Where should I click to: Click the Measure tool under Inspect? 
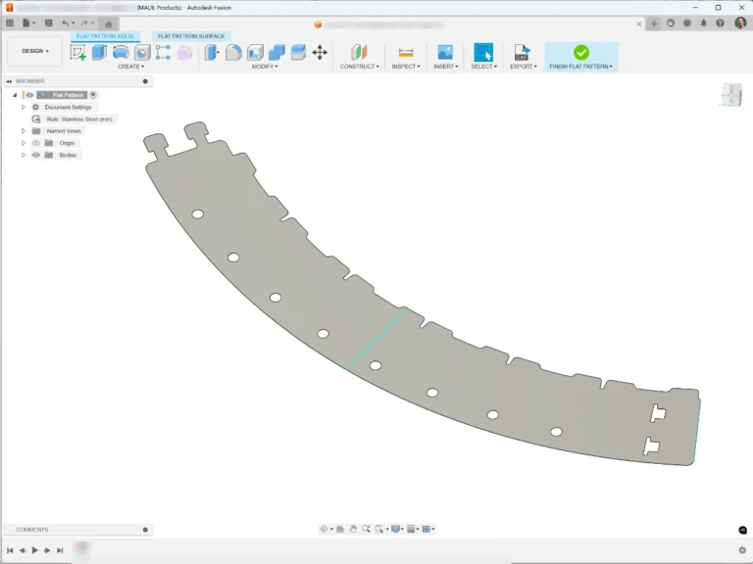point(406,52)
